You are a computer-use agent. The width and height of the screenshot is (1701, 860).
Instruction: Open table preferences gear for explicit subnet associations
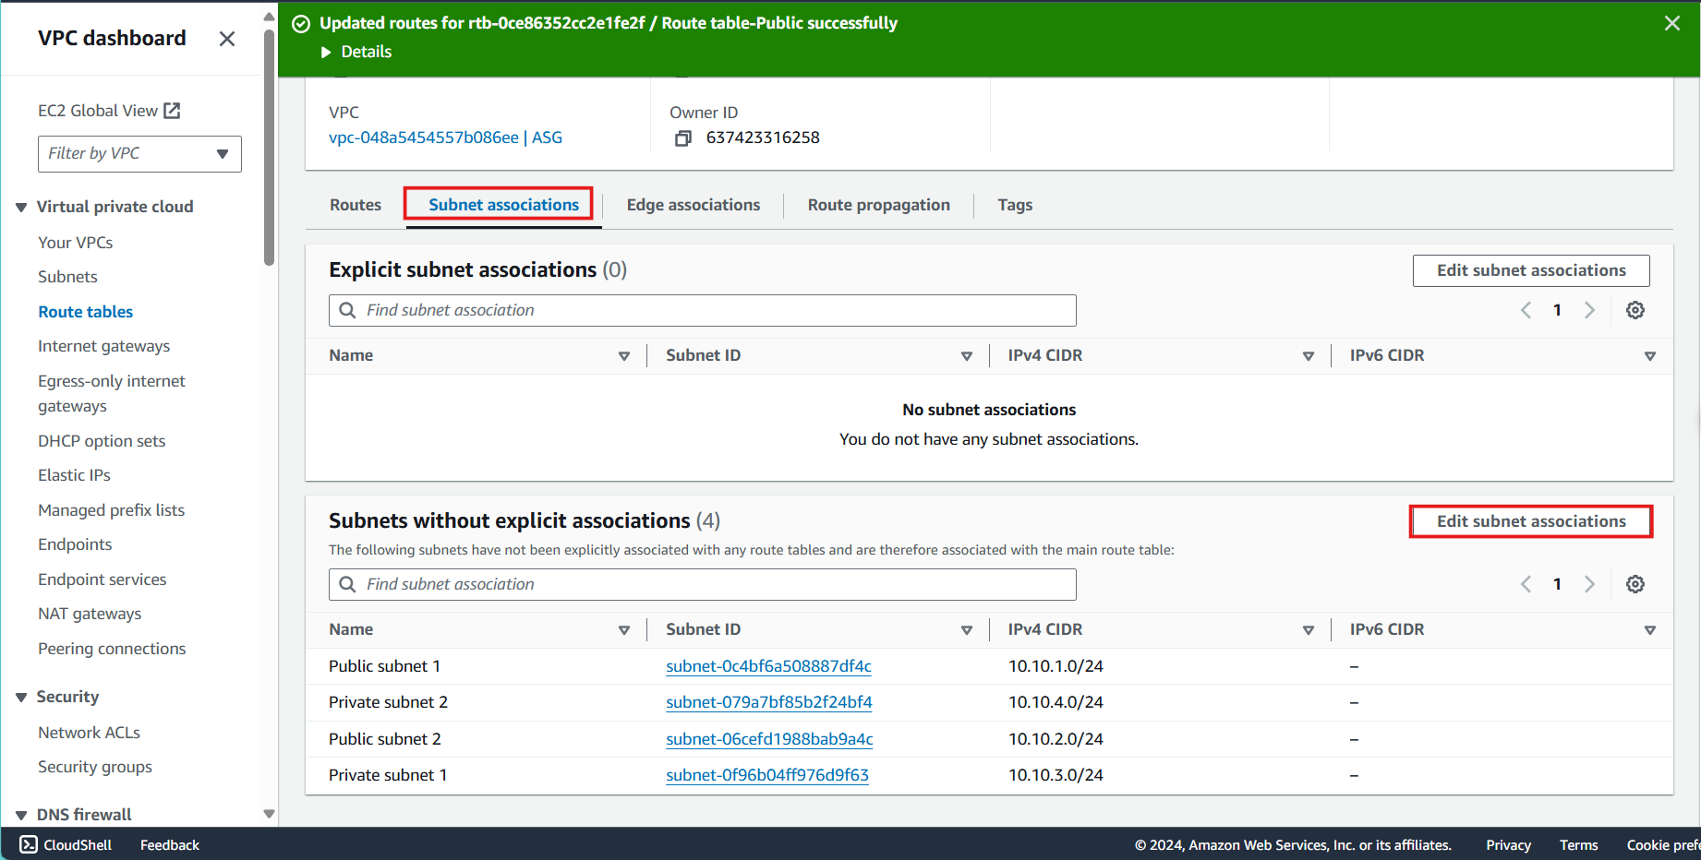click(x=1635, y=310)
